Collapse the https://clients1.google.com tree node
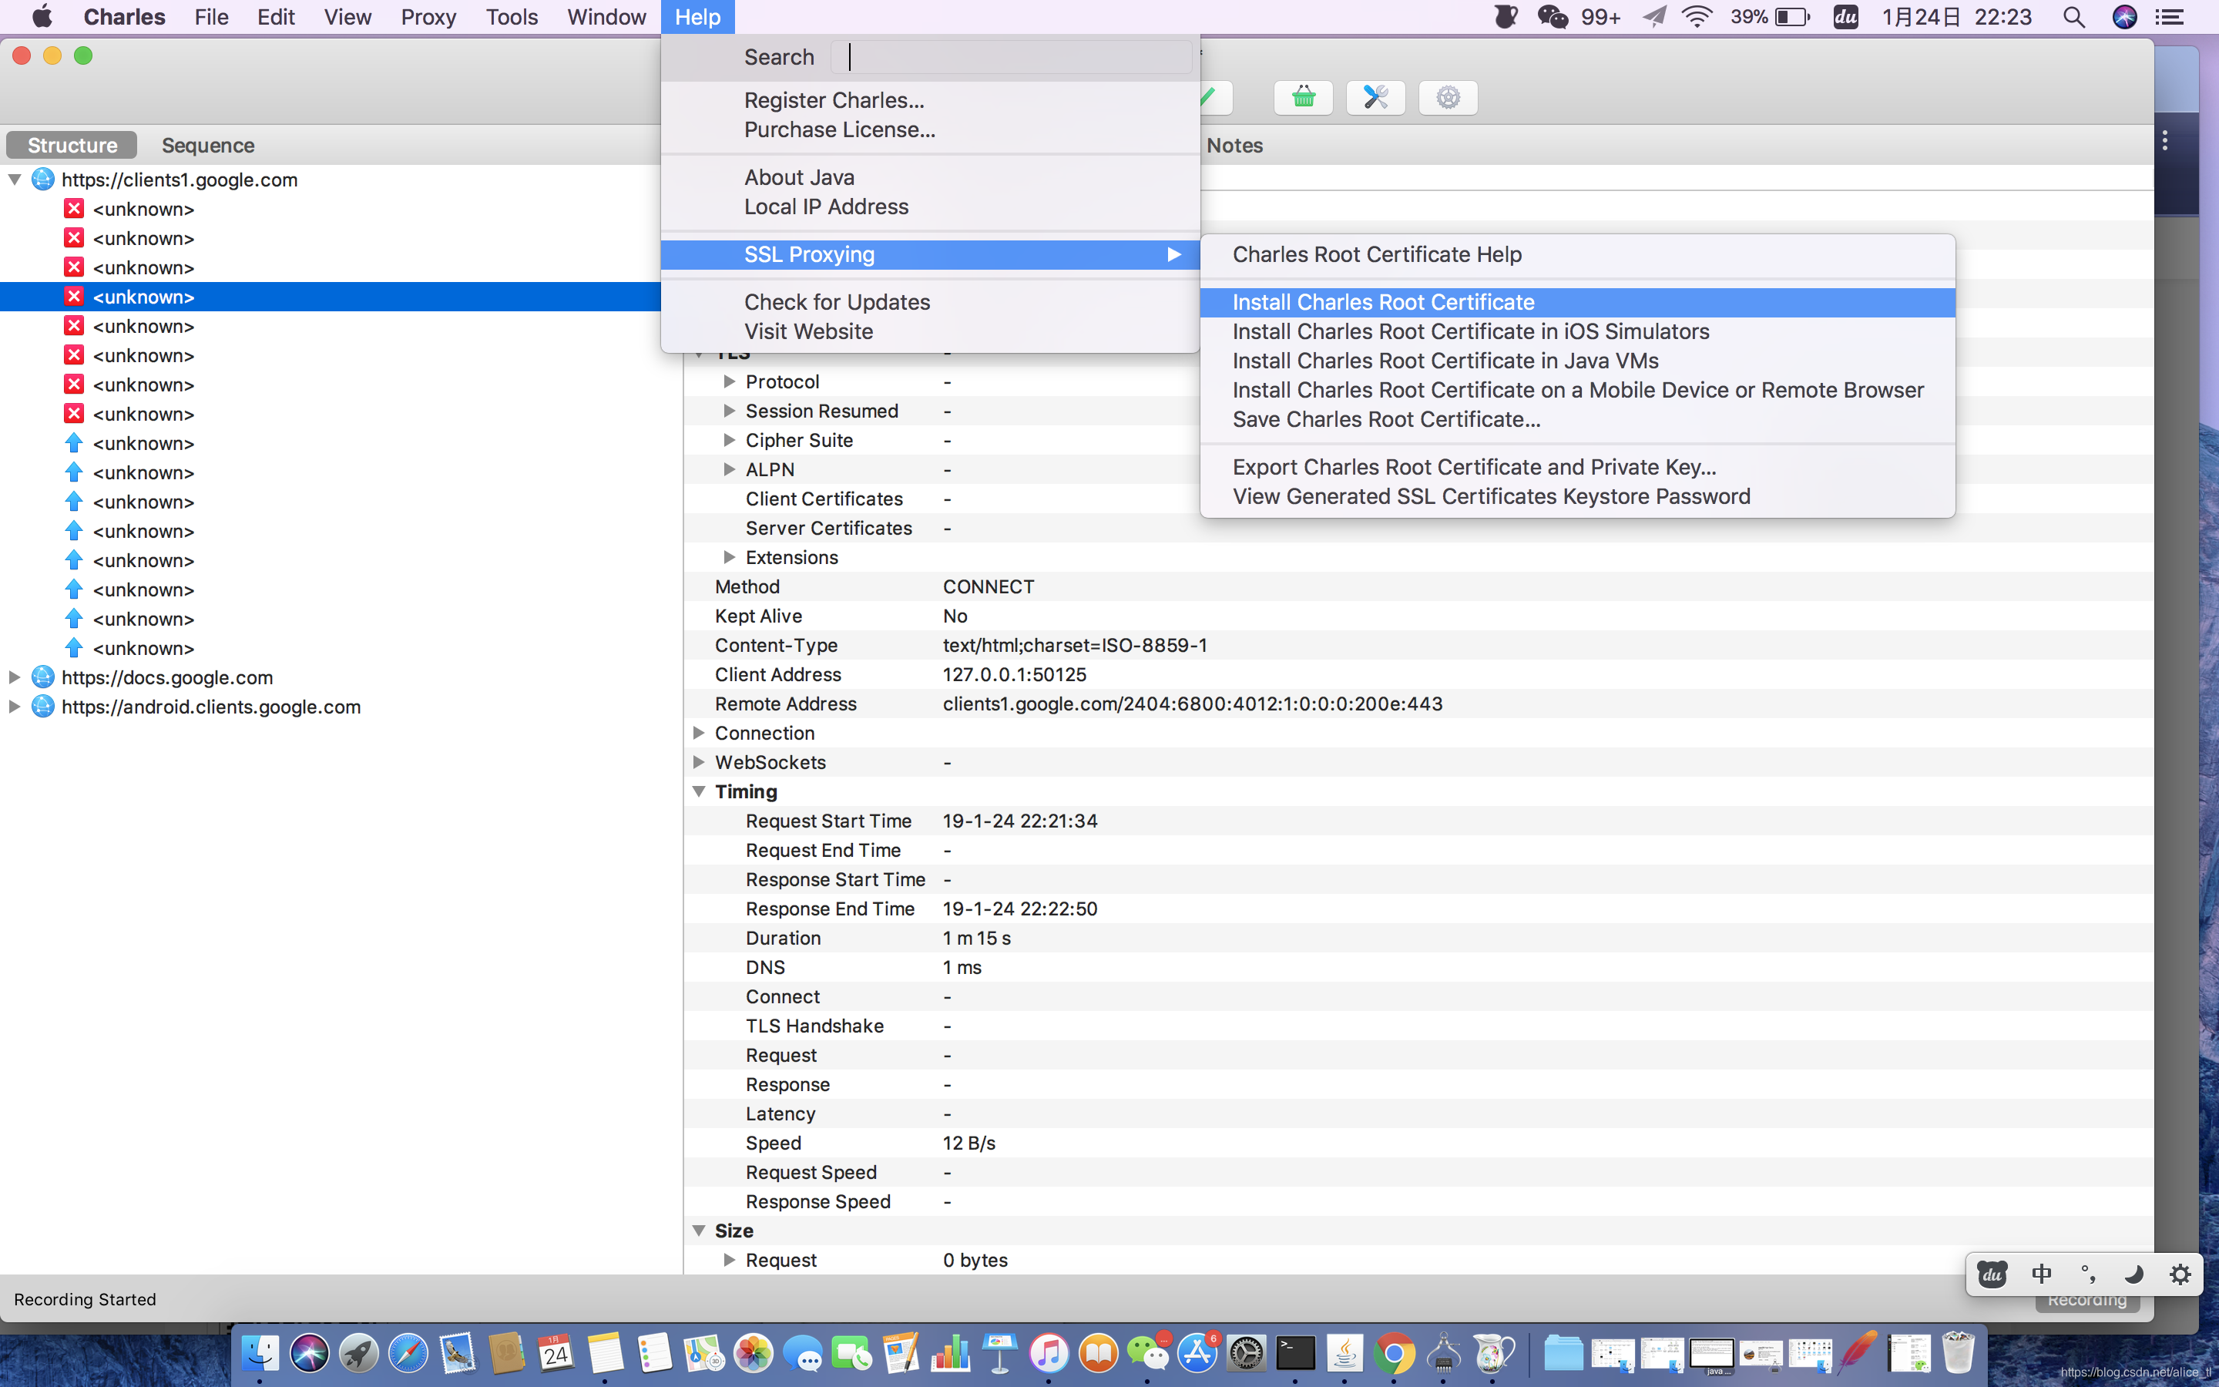The image size is (2219, 1387). (x=15, y=179)
